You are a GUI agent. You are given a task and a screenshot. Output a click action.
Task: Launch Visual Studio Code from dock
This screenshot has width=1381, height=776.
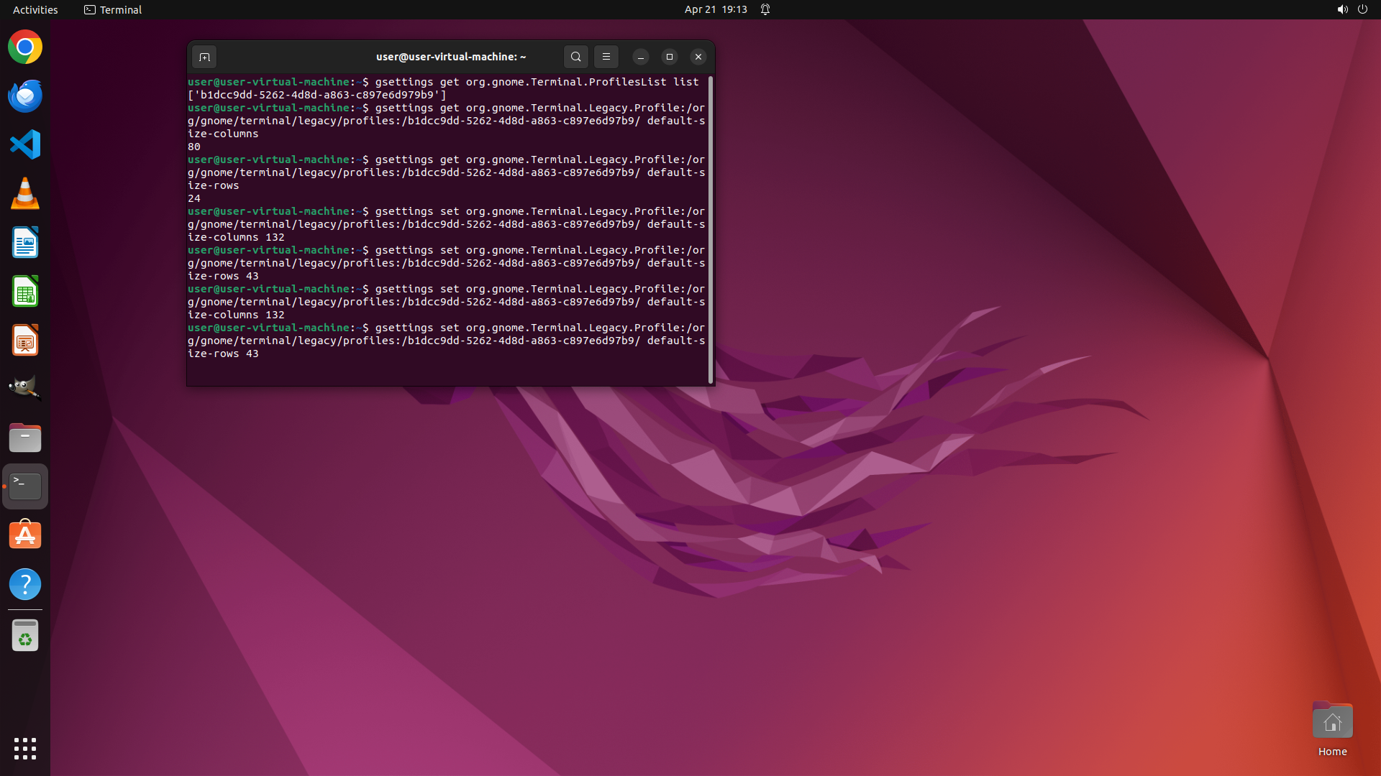tap(25, 144)
